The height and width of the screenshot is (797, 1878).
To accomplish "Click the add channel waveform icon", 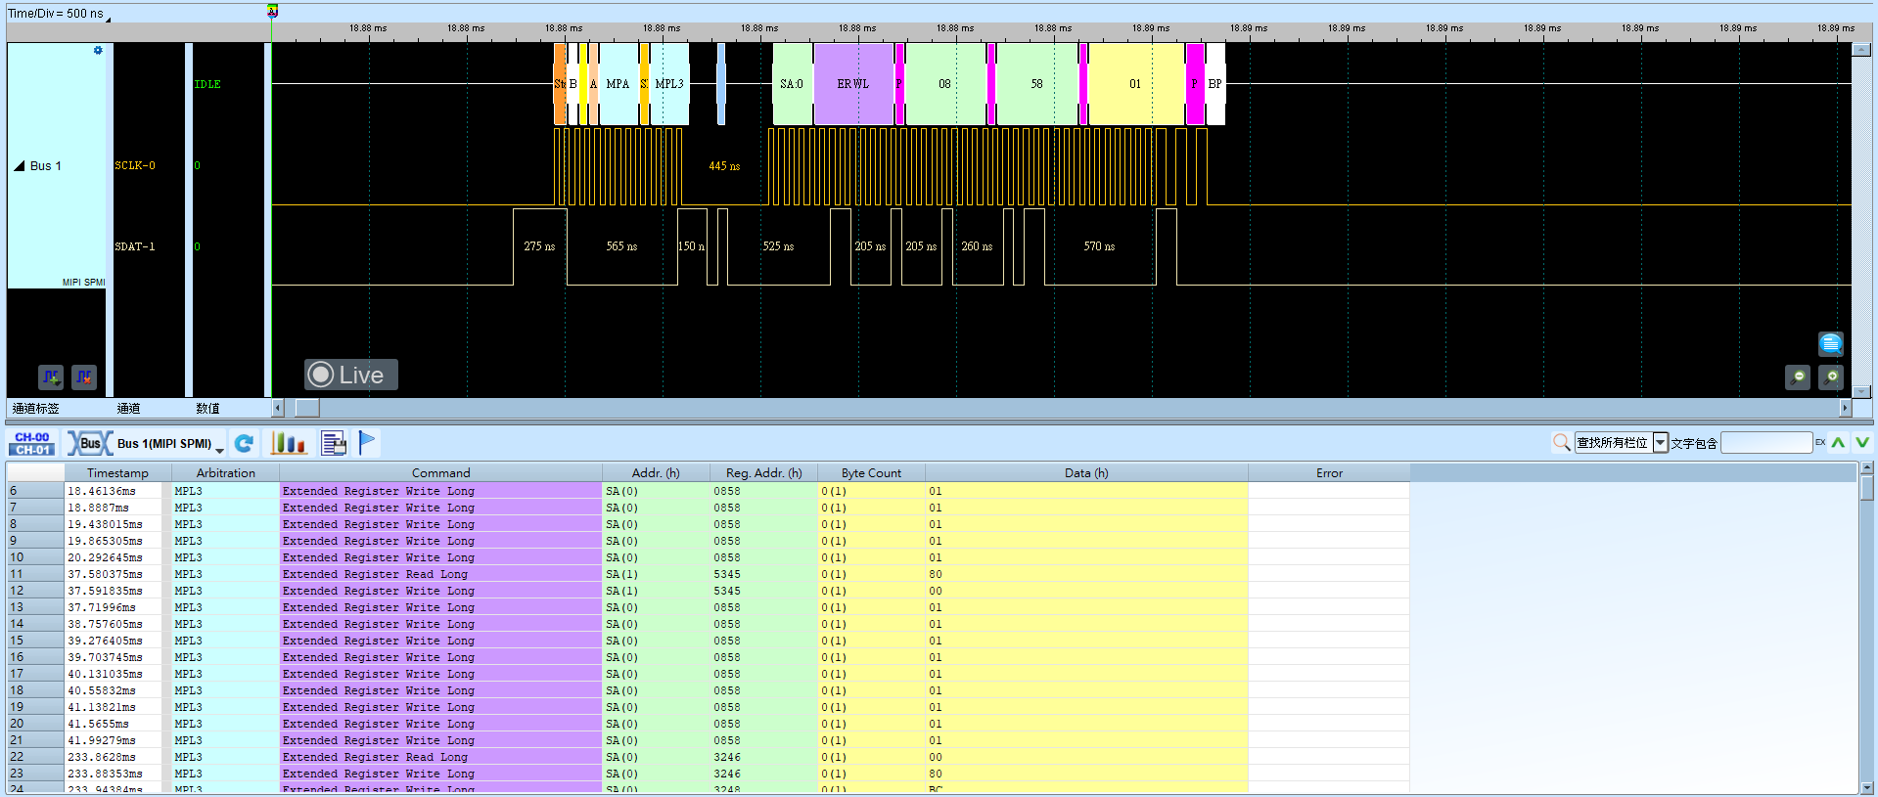I will tap(51, 376).
